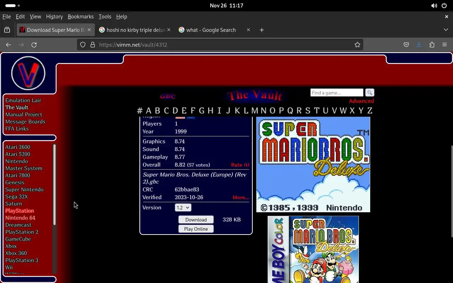The width and height of the screenshot is (453, 283).
Task: Browse games starting with letter S
Action: 308,111
